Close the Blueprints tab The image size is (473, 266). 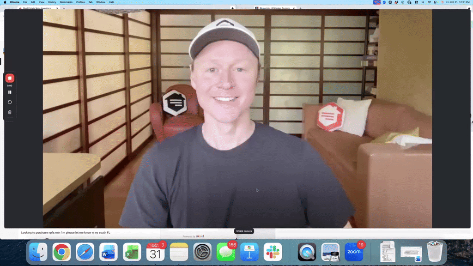(293, 8)
